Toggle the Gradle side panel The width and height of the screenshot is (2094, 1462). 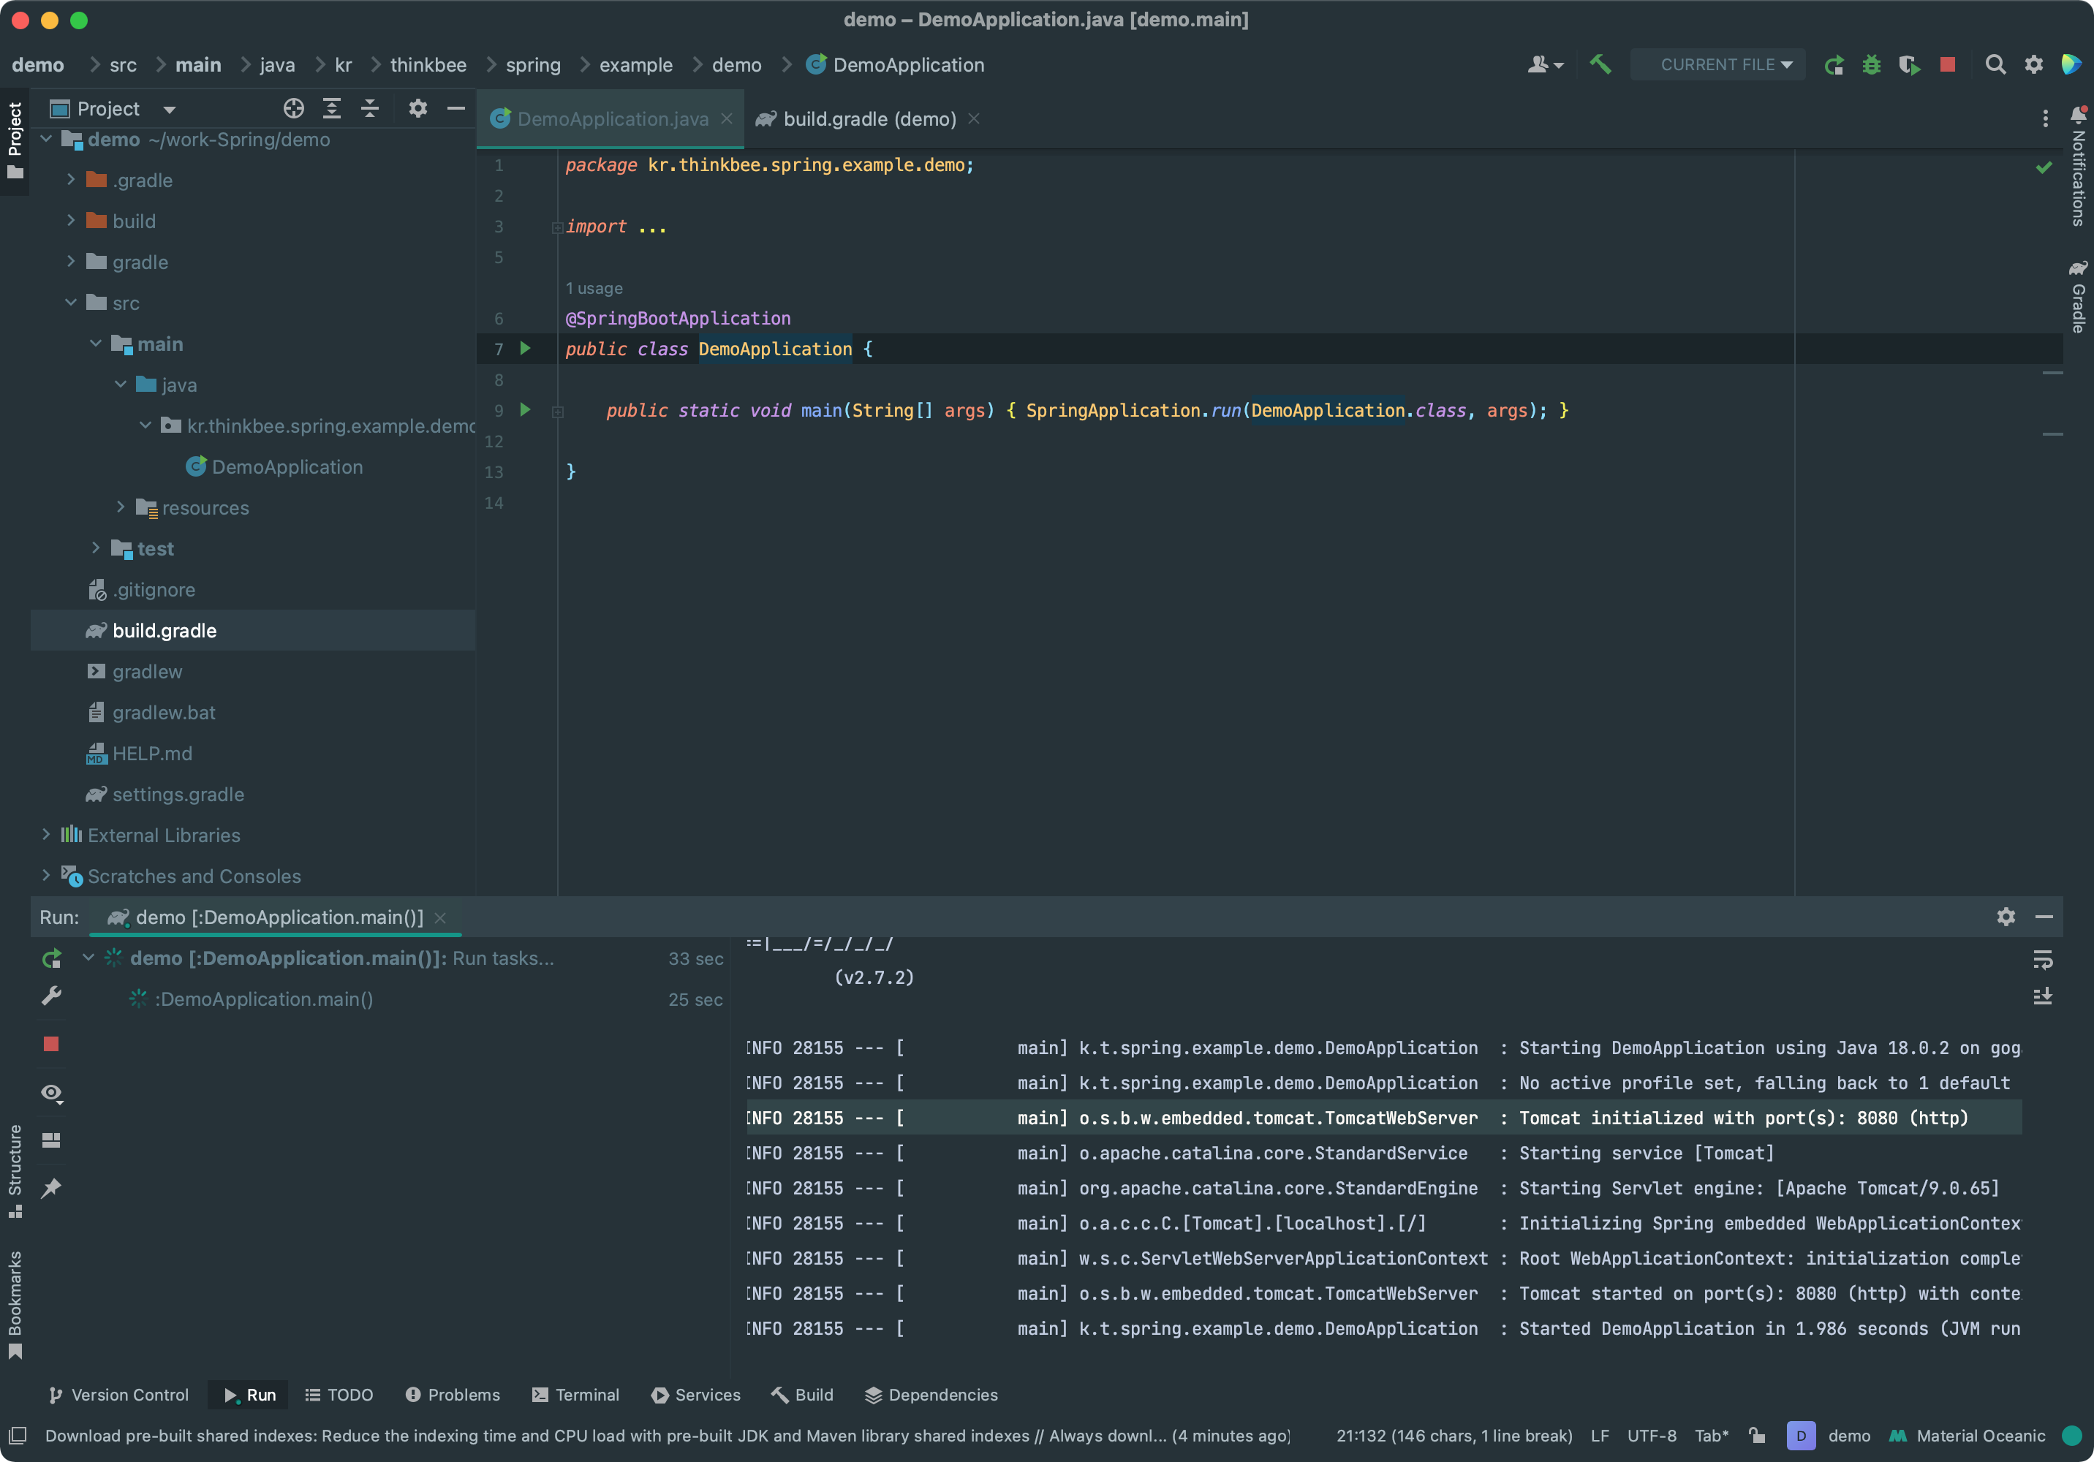(x=2078, y=296)
